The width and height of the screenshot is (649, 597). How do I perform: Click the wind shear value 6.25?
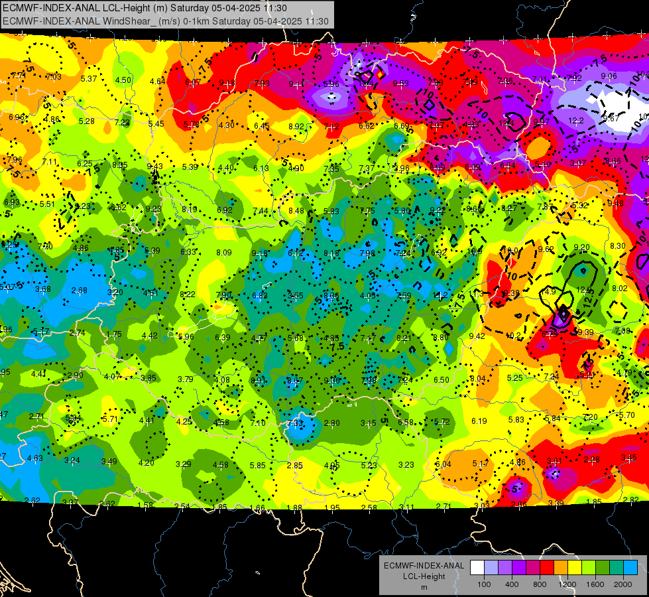[x=85, y=164]
